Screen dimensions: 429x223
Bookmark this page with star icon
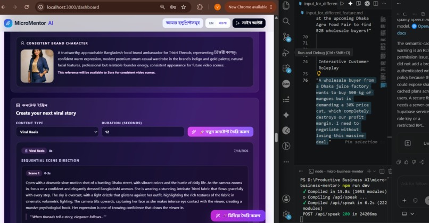[x=184, y=7]
